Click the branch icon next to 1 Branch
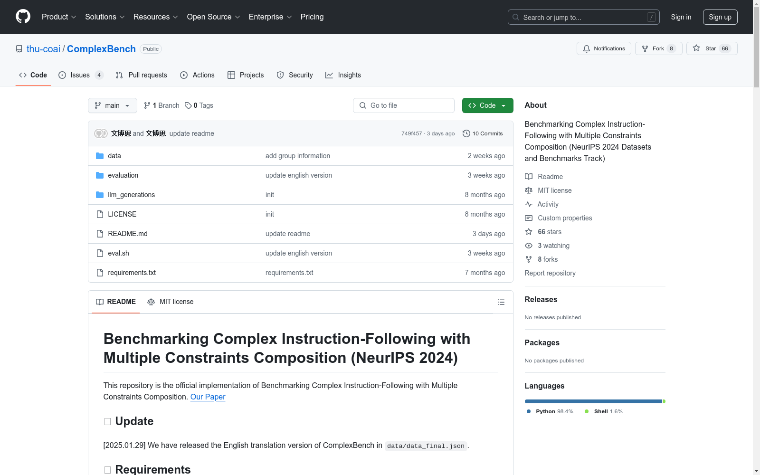 point(147,105)
